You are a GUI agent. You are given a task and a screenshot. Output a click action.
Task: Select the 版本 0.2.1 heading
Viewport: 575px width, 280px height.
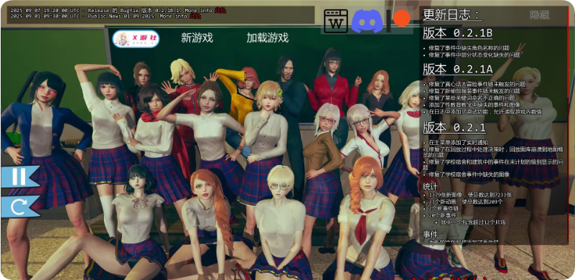(454, 127)
